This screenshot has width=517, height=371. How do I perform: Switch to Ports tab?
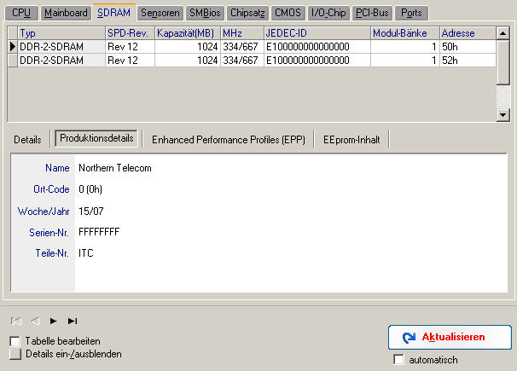point(411,13)
